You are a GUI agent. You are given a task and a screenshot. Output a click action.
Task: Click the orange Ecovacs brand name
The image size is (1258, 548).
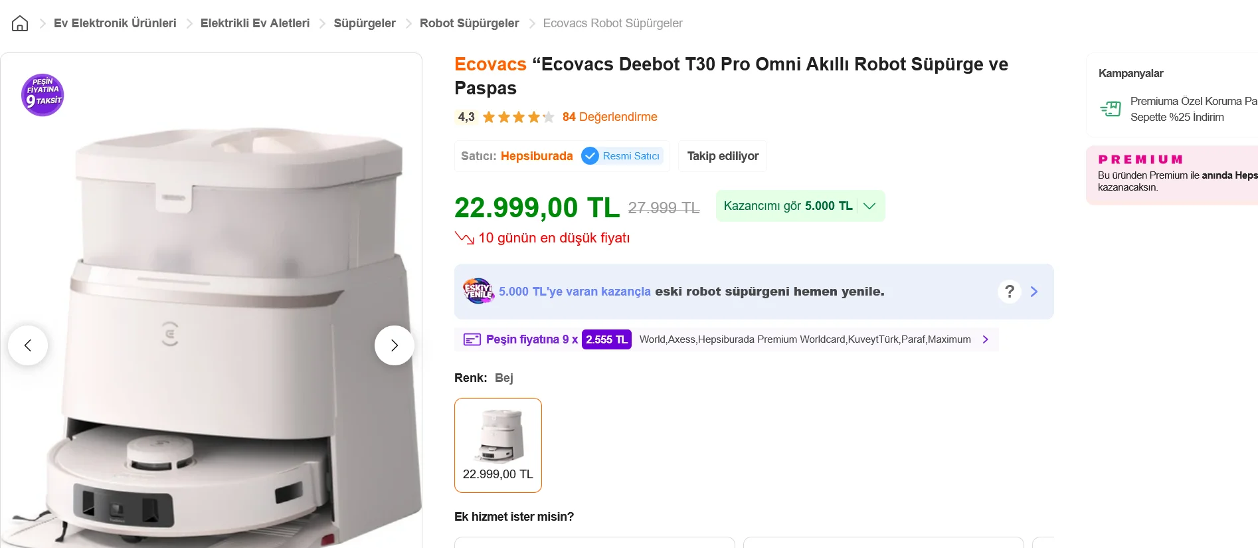[490, 64]
